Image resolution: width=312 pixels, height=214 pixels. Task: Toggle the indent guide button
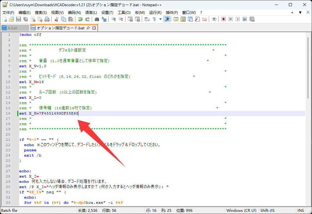click(x=167, y=19)
